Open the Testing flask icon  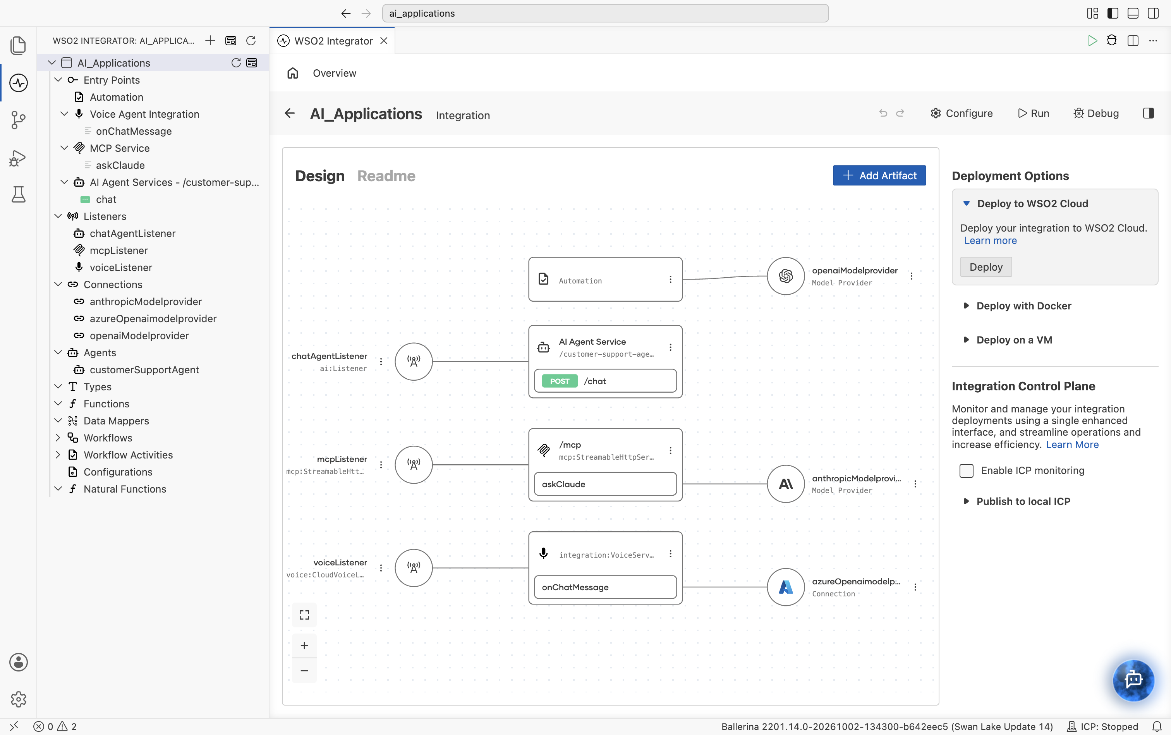18,194
